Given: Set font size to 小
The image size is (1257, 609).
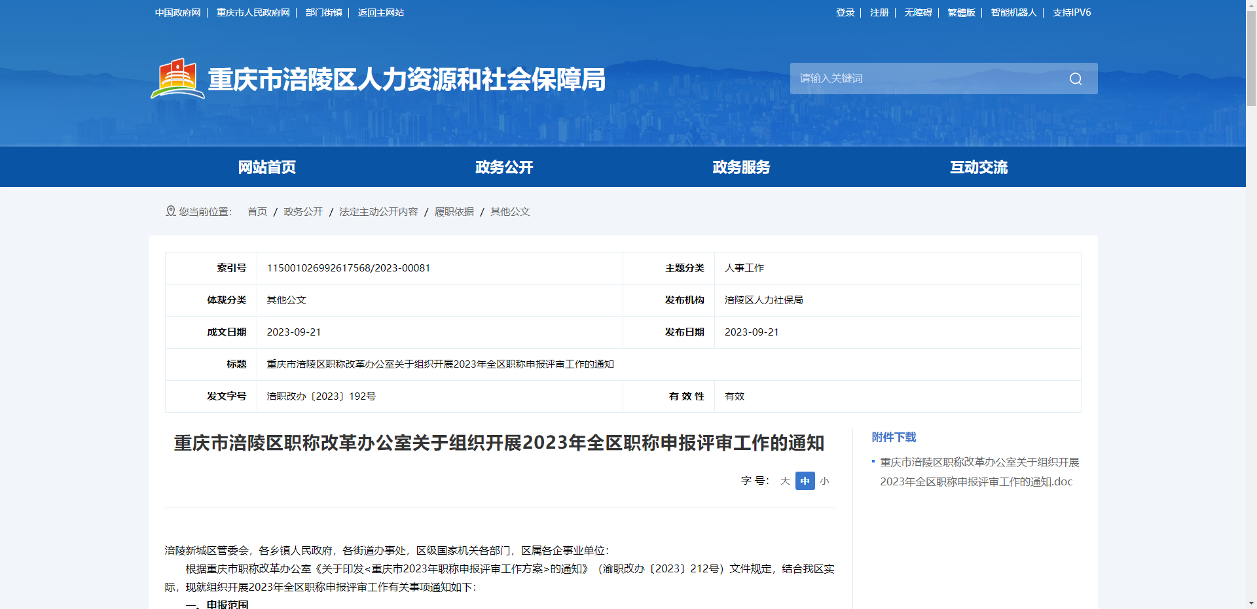Looking at the screenshot, I should 824,481.
